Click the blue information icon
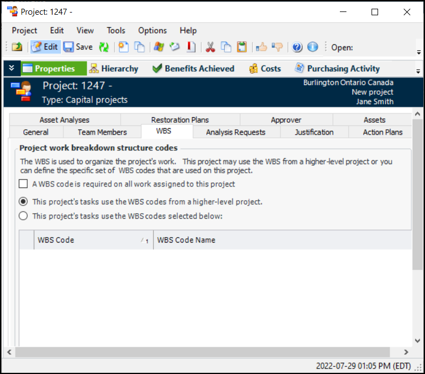Viewport: 425px width, 374px height. click(313, 47)
